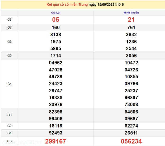Click the number 5895 in G6

(x=56, y=49)
